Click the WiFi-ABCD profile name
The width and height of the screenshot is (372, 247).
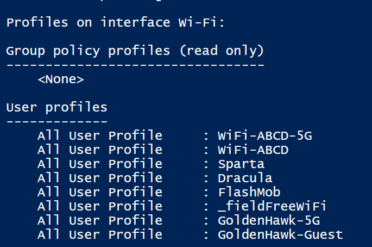click(253, 150)
